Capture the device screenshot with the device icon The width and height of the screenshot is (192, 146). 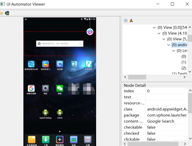[7, 13]
